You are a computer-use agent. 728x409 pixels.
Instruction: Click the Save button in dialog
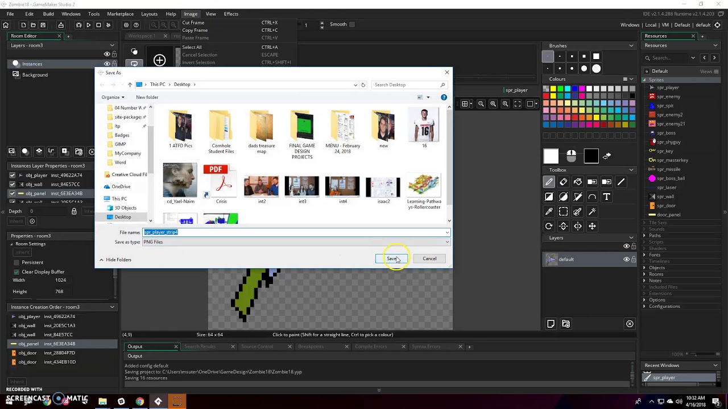tap(391, 259)
